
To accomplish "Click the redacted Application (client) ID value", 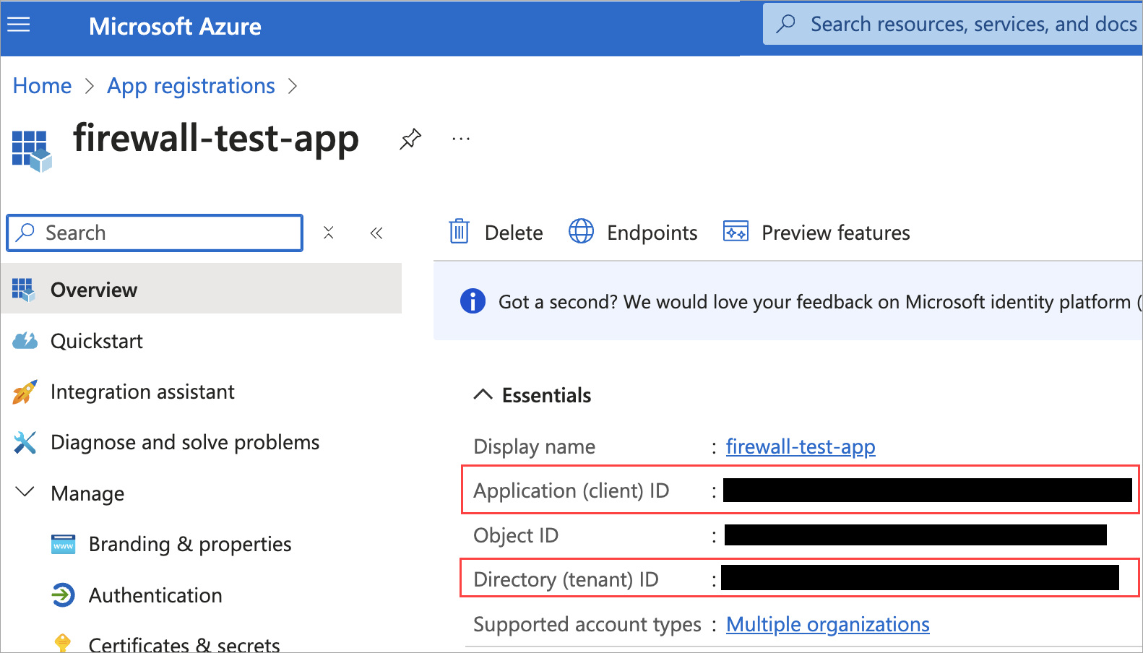I will [x=927, y=490].
